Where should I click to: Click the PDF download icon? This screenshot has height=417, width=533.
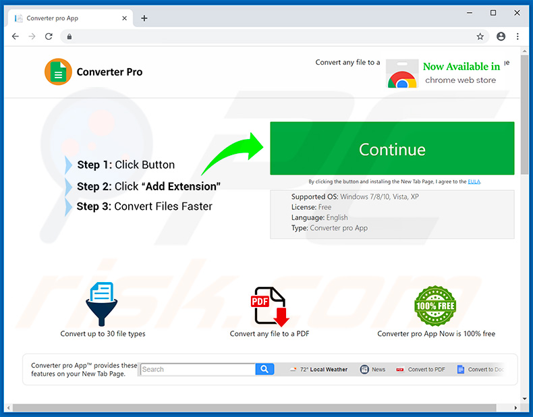(271, 306)
